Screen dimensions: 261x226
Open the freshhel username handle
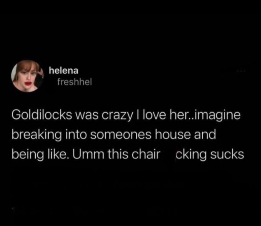point(74,82)
